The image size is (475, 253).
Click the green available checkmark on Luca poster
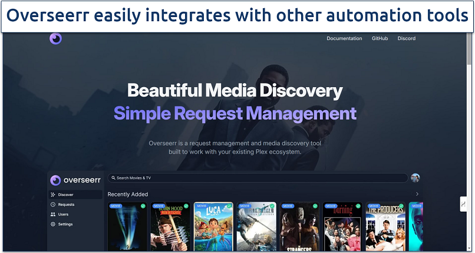[x=229, y=207]
